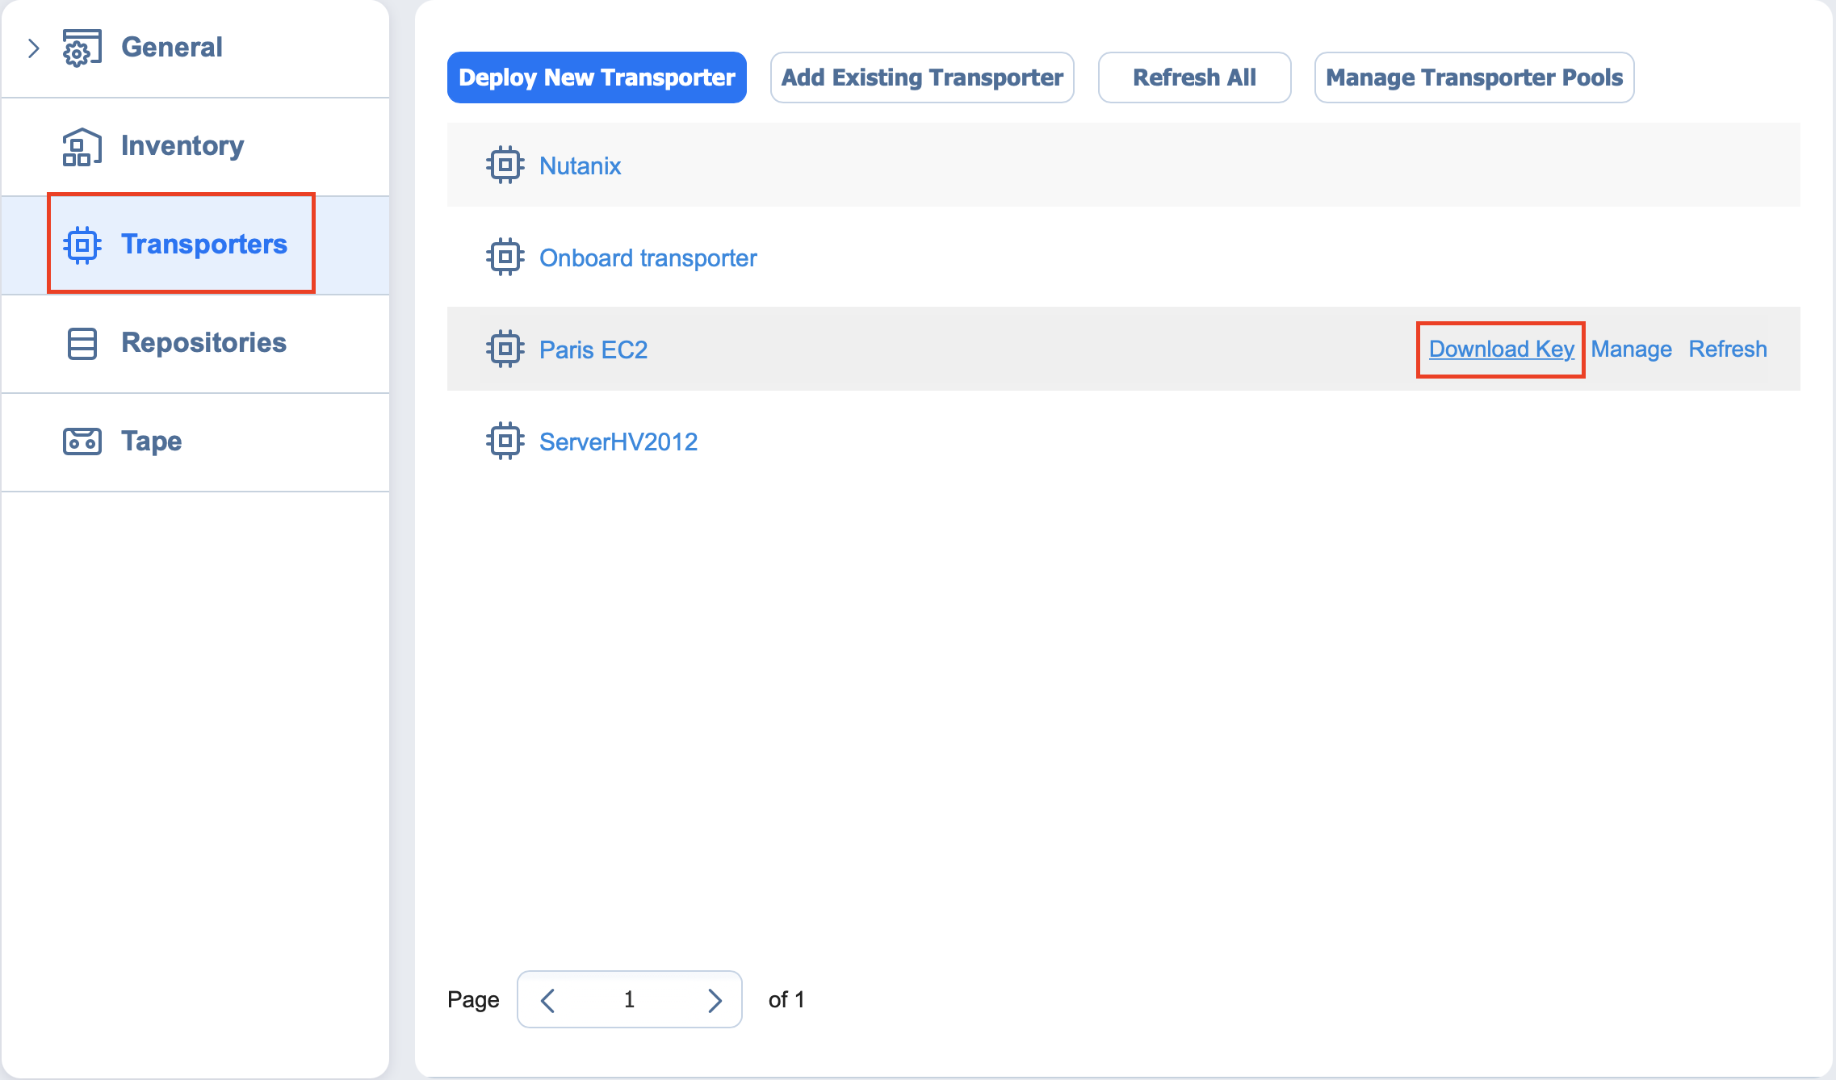Click the Repositories database icon
The image size is (1836, 1080).
82,343
